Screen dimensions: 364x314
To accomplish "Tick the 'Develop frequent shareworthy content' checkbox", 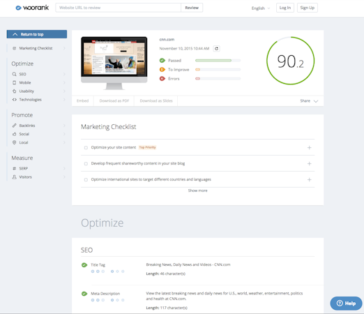I will (x=86, y=164).
